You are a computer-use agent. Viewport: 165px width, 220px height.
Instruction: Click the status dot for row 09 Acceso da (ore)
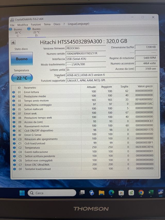click(x=14, y=122)
